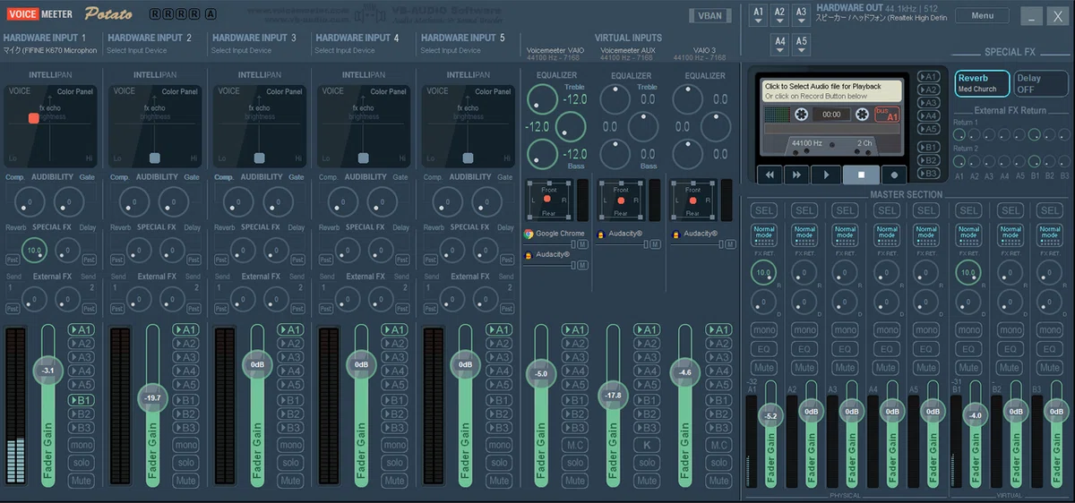Open EQ for the A2 master bus
Image resolution: width=1075 pixels, height=503 pixels.
point(804,349)
